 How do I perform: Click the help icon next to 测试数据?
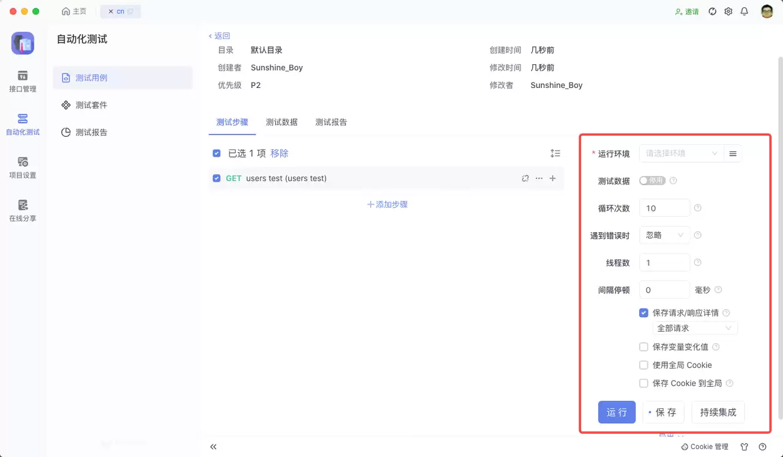(674, 181)
